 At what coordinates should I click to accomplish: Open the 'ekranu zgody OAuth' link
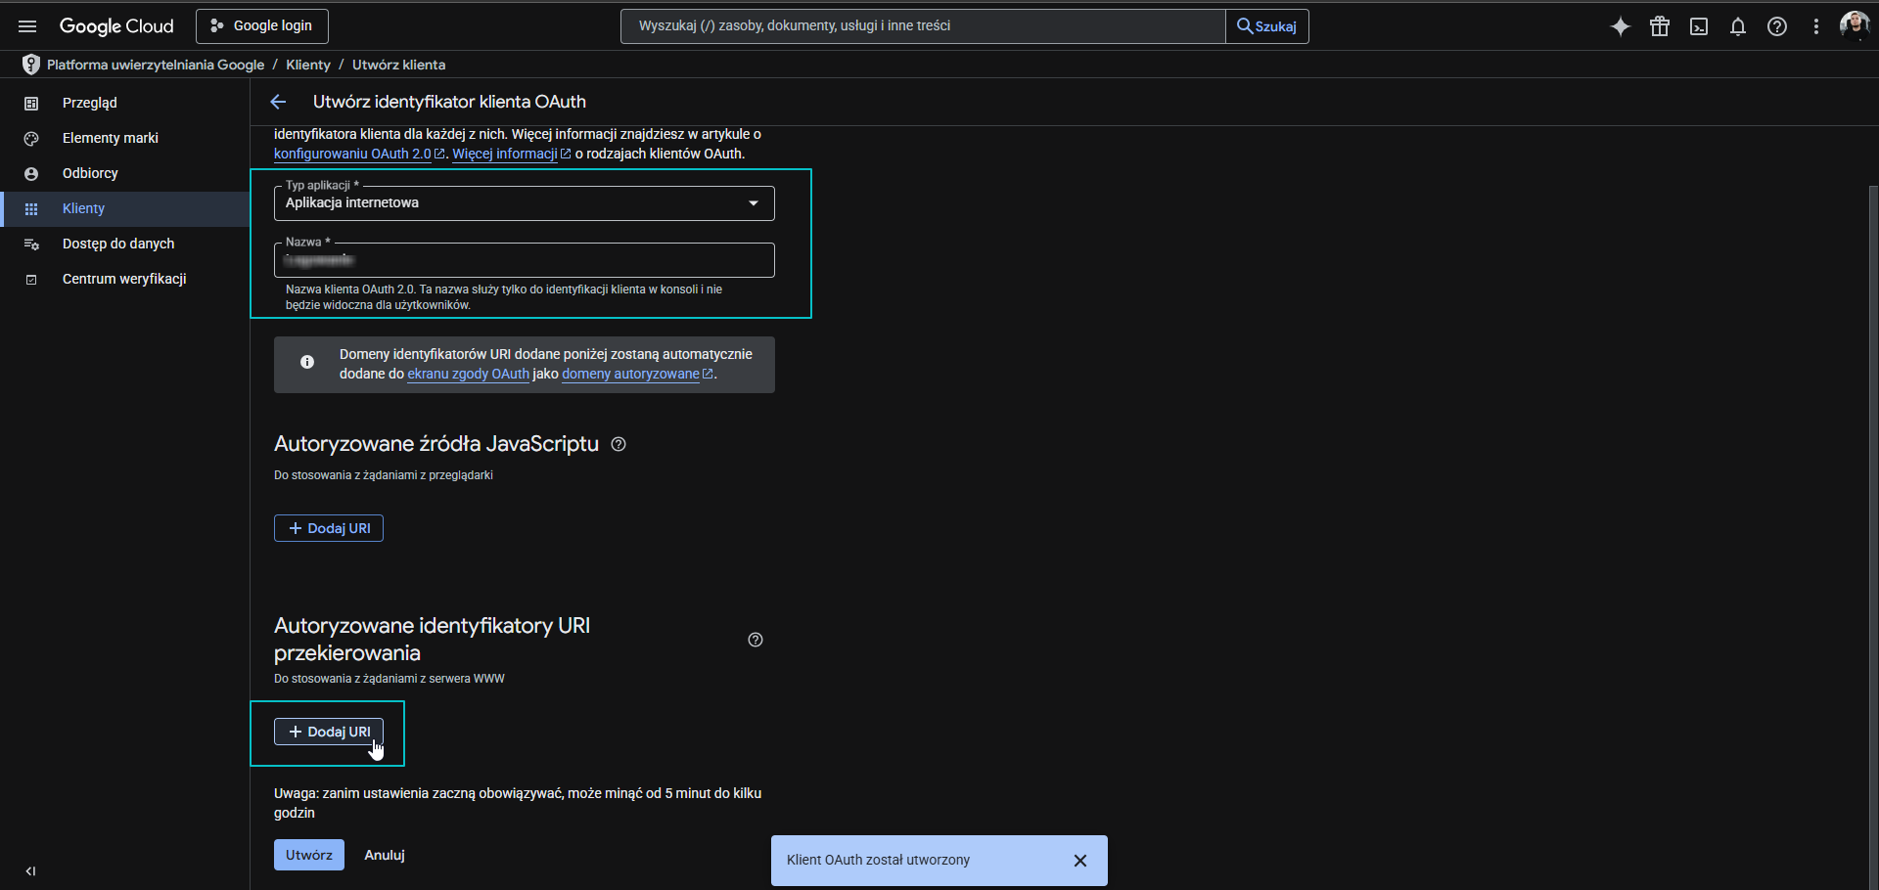pyautogui.click(x=468, y=374)
